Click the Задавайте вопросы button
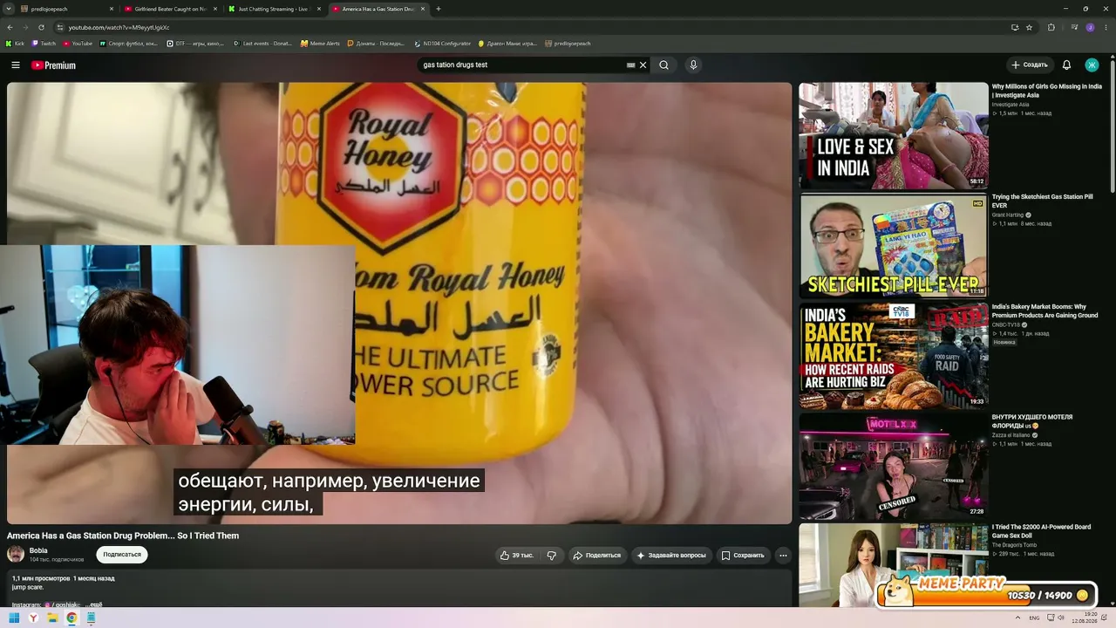 click(x=671, y=556)
